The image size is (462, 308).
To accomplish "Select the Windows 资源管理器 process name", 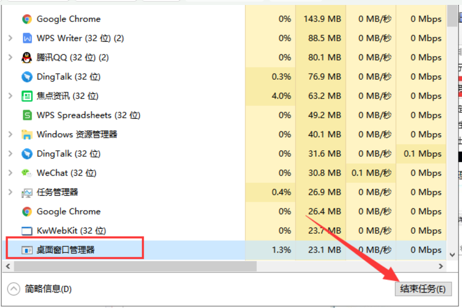I will (77, 134).
